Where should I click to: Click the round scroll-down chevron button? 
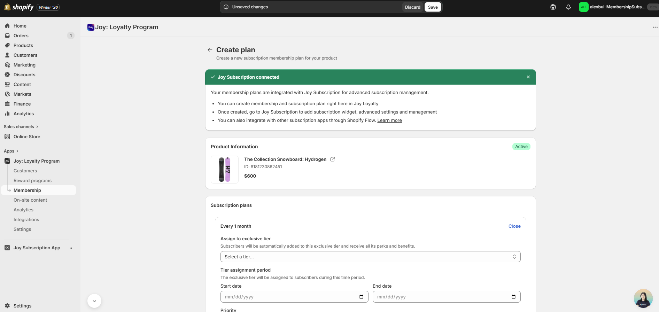click(x=94, y=301)
